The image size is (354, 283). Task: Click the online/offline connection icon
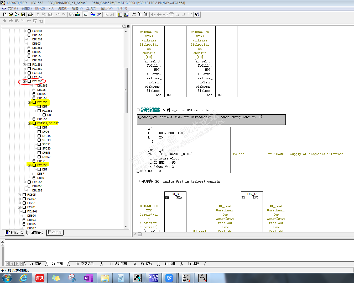pos(92,14)
